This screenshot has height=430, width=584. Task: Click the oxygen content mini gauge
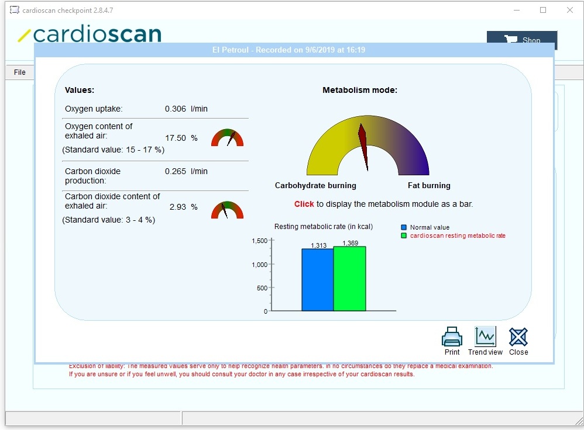(x=227, y=138)
